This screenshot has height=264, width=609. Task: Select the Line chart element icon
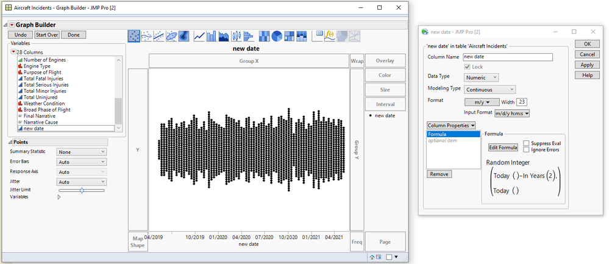tap(199, 36)
